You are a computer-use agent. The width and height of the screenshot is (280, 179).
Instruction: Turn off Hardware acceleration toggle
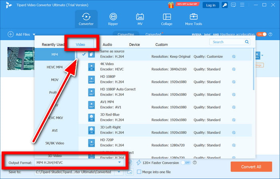tap(261, 35)
